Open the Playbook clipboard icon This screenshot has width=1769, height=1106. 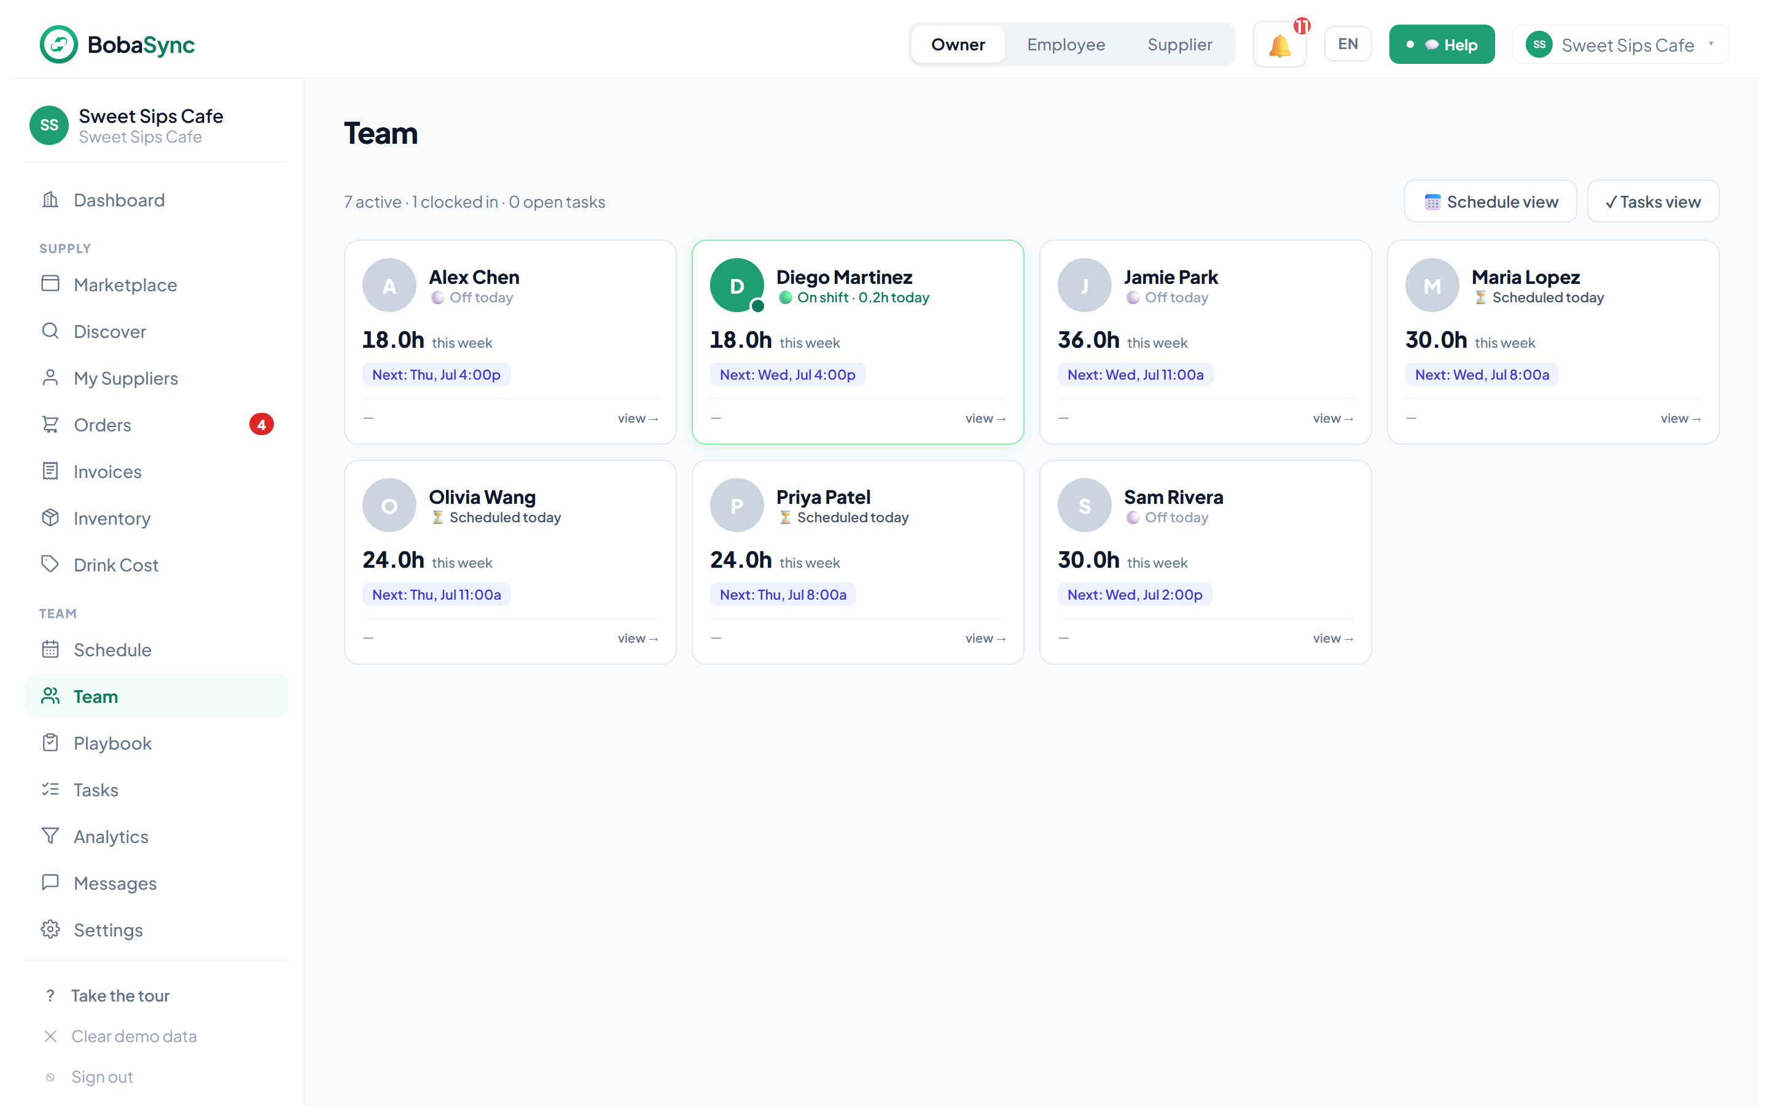50,743
